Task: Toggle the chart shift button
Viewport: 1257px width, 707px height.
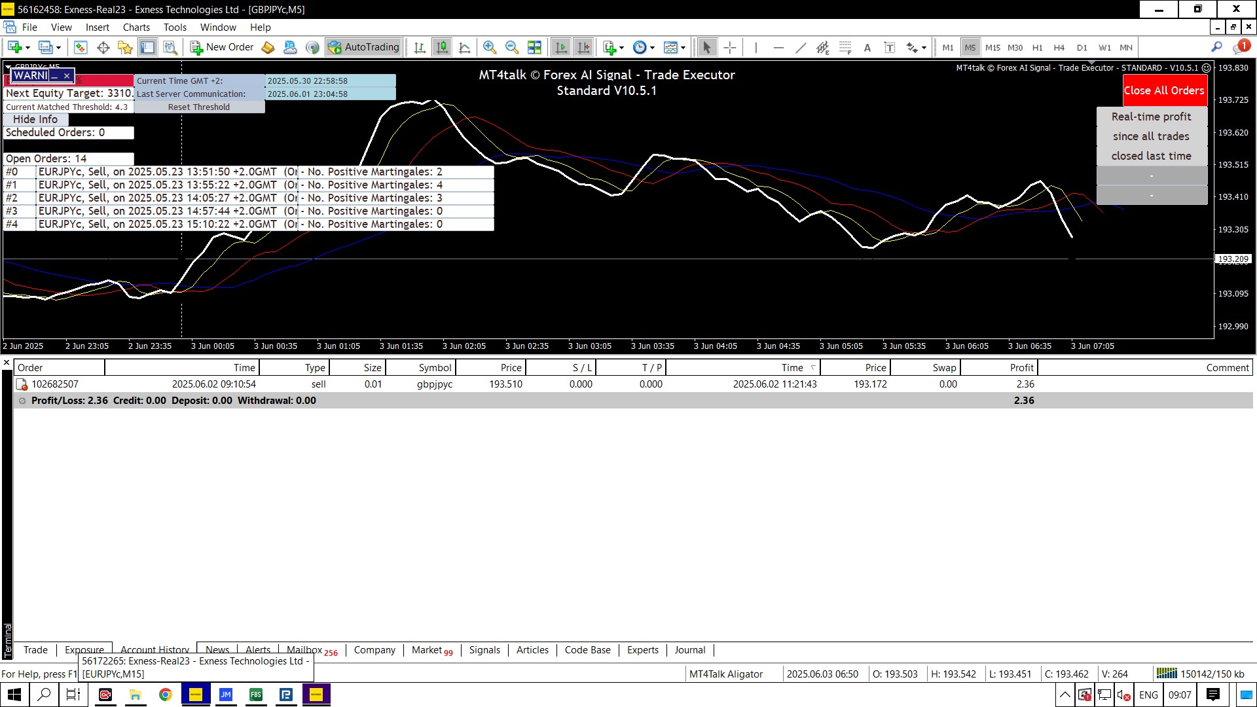Action: point(583,47)
